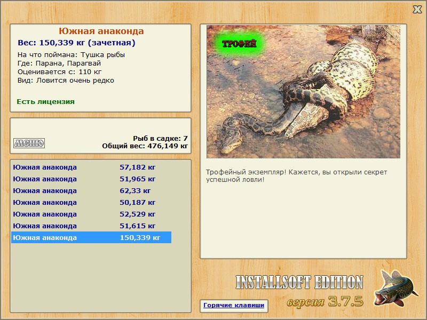Click the pike fish logo icon
This screenshot has width=427, height=320.
pyautogui.click(x=396, y=287)
